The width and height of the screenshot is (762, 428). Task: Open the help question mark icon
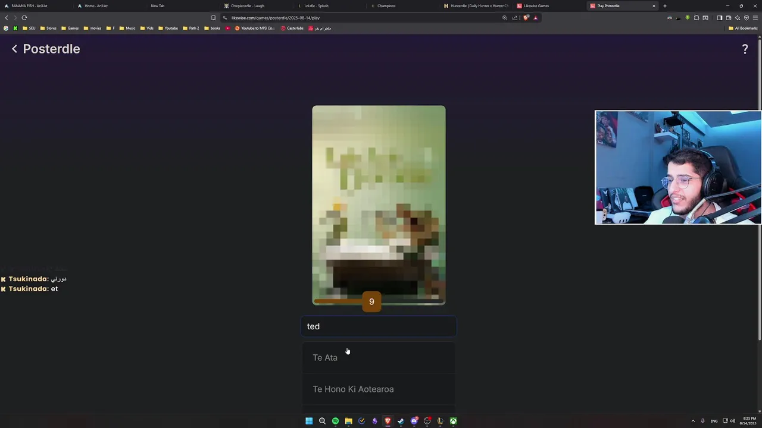[745, 49]
